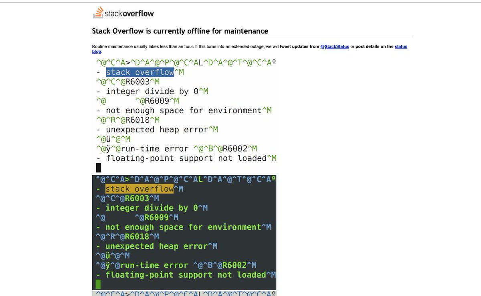Click 'unexpected heap error' in dark terminal image
The width and height of the screenshot is (481, 296).
click(x=156, y=246)
